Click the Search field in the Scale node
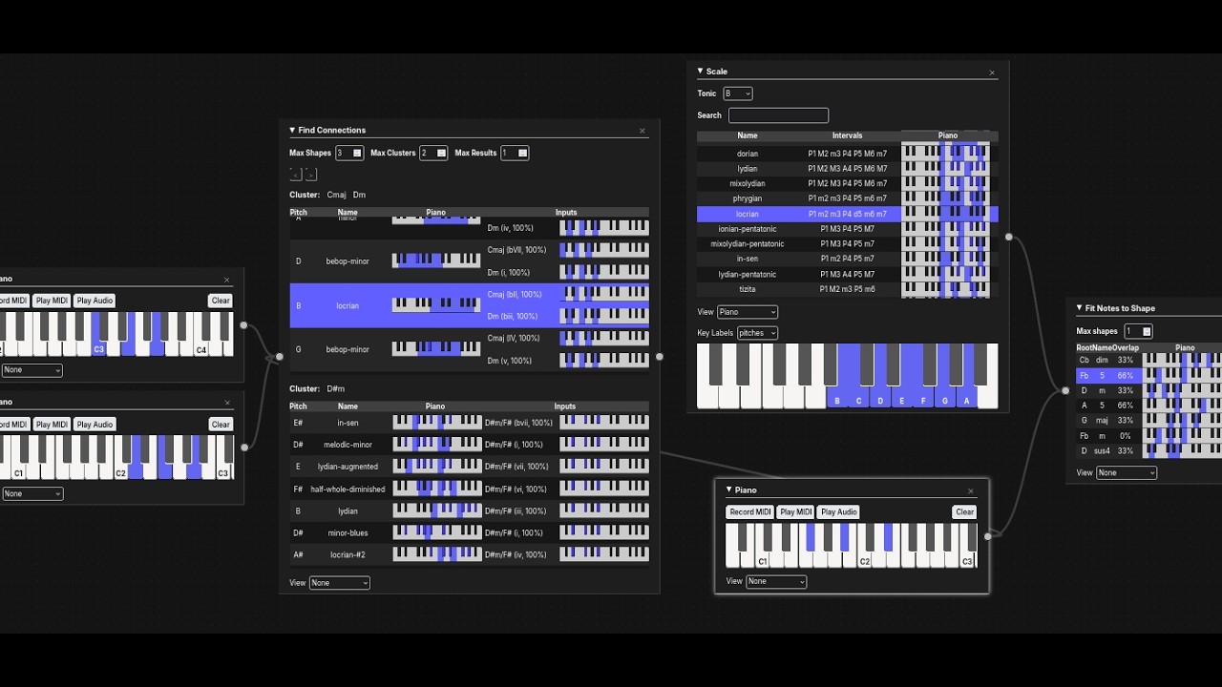The image size is (1222, 687). coord(779,115)
